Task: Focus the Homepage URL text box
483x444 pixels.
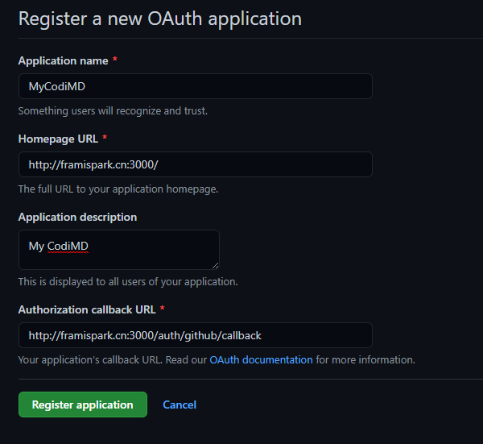Action: click(x=195, y=164)
